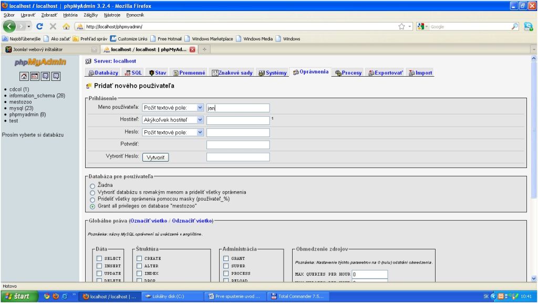This screenshot has width=538, height=303.
Task: Open the search engine selector dropdown
Action: (x=423, y=26)
